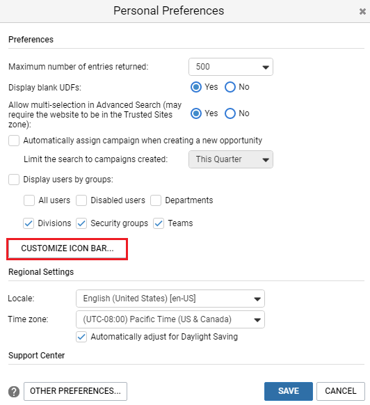Open Other Preferences
Image resolution: width=370 pixels, height=405 pixels.
75,391
